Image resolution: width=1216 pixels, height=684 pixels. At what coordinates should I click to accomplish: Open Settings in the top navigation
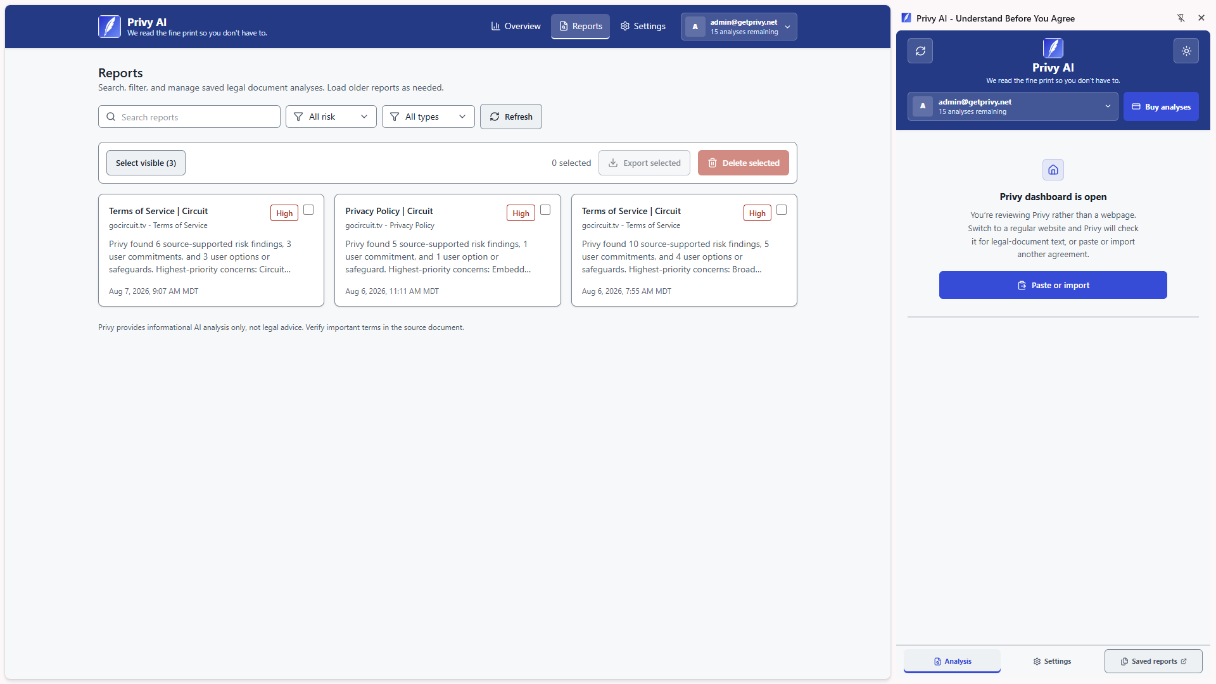643,27
